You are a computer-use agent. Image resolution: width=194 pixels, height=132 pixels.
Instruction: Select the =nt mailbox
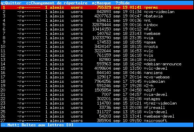point(97,20)
